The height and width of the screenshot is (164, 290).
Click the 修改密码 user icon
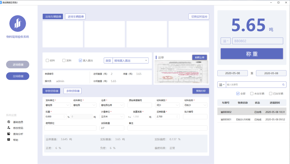9,128
